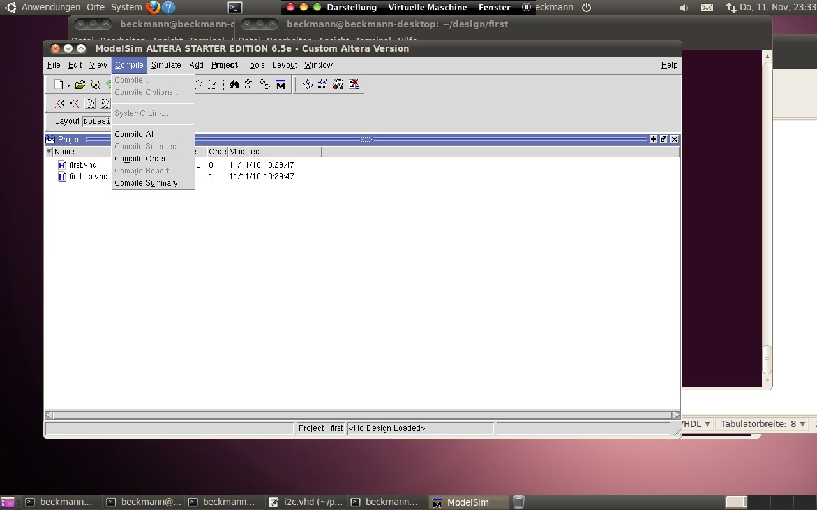
Task: Click the Modified column header
Action: (x=274, y=152)
